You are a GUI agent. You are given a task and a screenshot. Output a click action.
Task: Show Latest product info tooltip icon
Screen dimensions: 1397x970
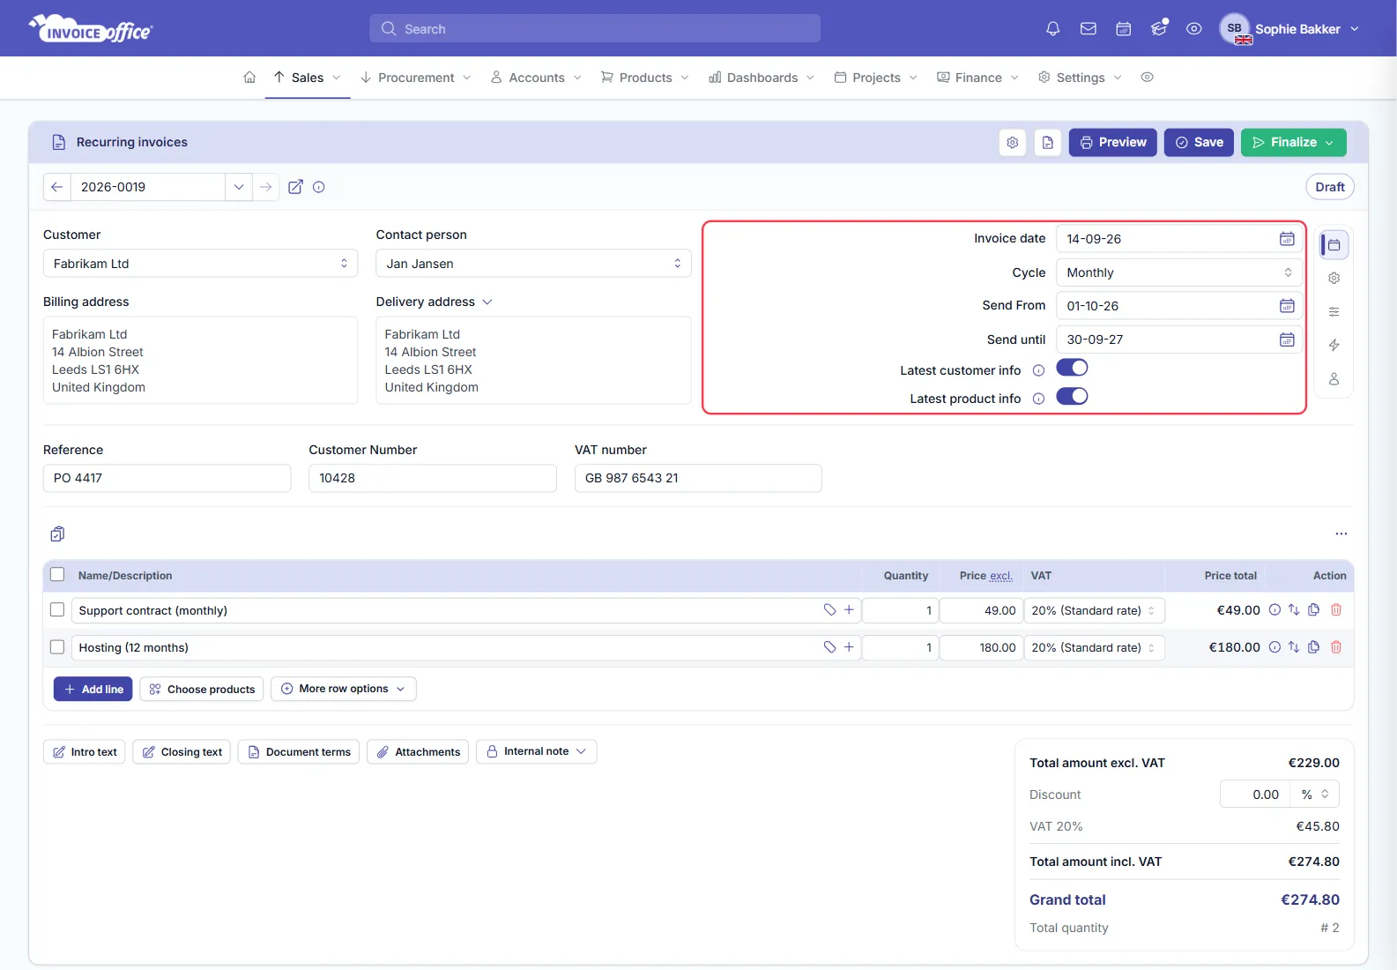[1038, 399]
